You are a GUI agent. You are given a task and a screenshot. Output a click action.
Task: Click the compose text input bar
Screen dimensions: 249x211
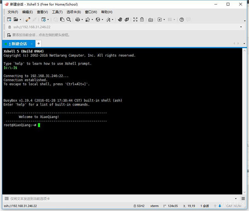point(120,199)
